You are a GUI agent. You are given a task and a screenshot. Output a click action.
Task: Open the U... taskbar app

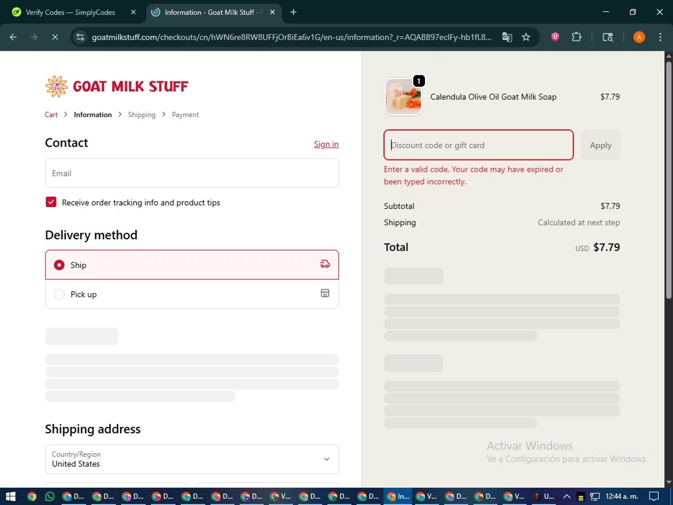pyautogui.click(x=543, y=496)
